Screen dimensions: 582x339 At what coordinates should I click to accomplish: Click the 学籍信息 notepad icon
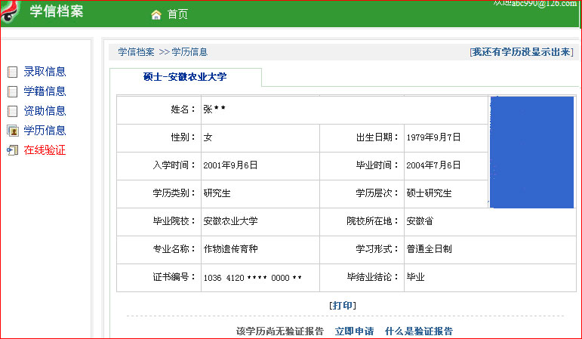pyautogui.click(x=12, y=91)
